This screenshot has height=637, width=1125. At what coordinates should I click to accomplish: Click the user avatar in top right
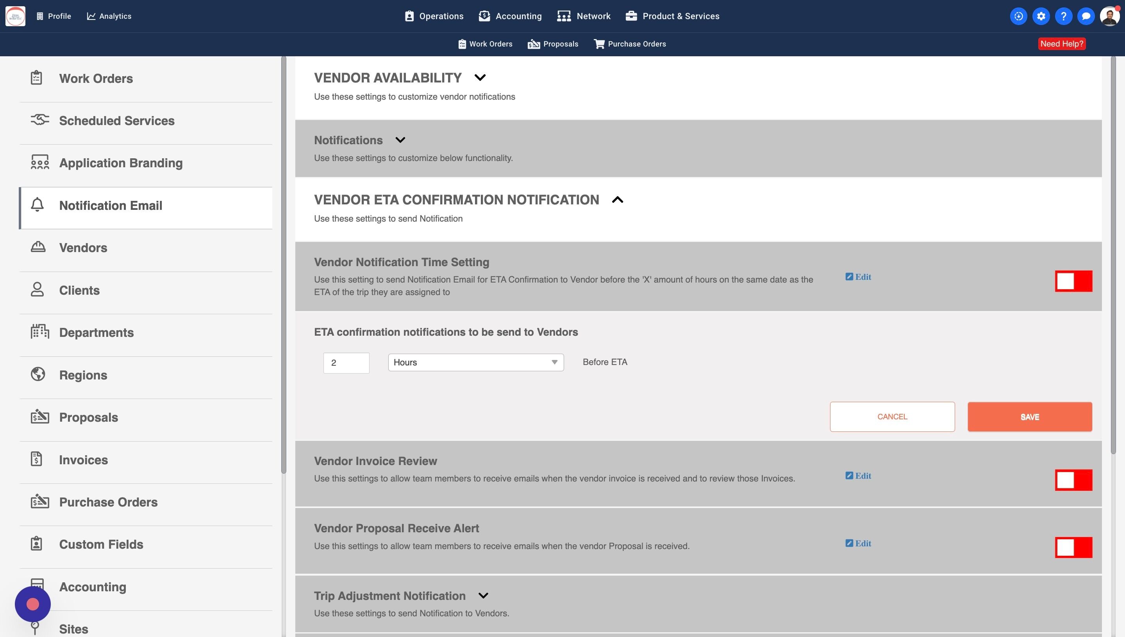tap(1109, 16)
